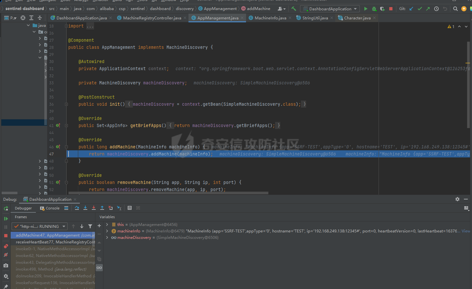Force step into red down arrow
The image size is (472, 289).
point(94,208)
